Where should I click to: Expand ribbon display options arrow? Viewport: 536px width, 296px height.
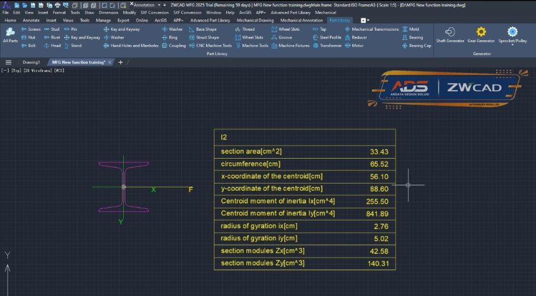368,20
